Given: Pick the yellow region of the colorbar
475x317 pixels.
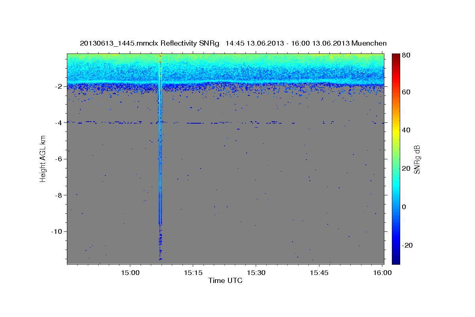Looking at the screenshot, I should pos(396,130).
